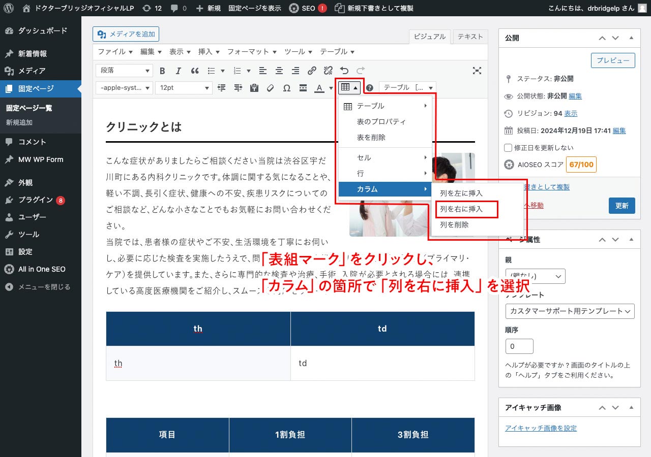The height and width of the screenshot is (457, 651).
Task: Open the font size dropdown '12pt'
Action: (184, 88)
